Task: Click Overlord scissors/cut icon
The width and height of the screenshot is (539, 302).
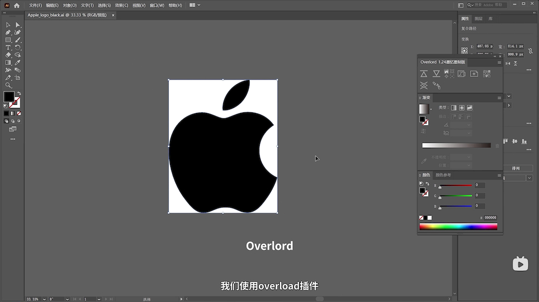Action: click(x=436, y=85)
